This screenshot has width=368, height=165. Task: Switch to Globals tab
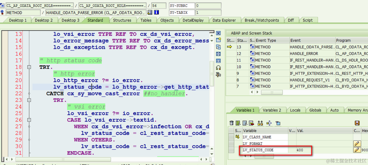pos(315,110)
